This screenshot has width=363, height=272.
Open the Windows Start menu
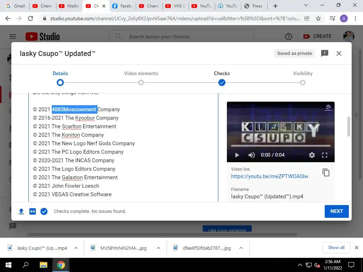point(9,265)
